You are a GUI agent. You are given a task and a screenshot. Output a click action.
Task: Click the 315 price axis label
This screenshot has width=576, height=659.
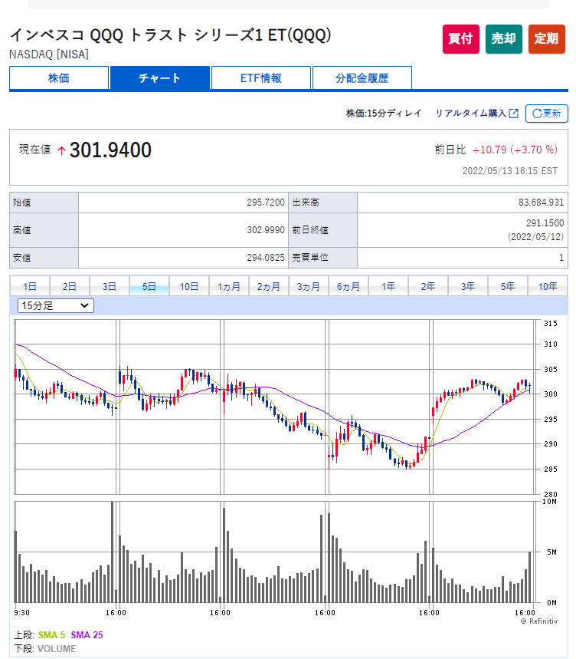(x=551, y=324)
